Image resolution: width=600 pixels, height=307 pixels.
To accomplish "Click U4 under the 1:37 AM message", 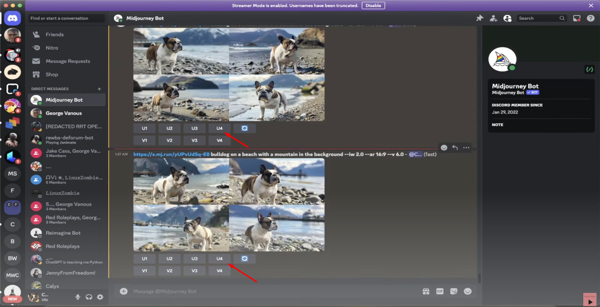I will click(x=219, y=259).
